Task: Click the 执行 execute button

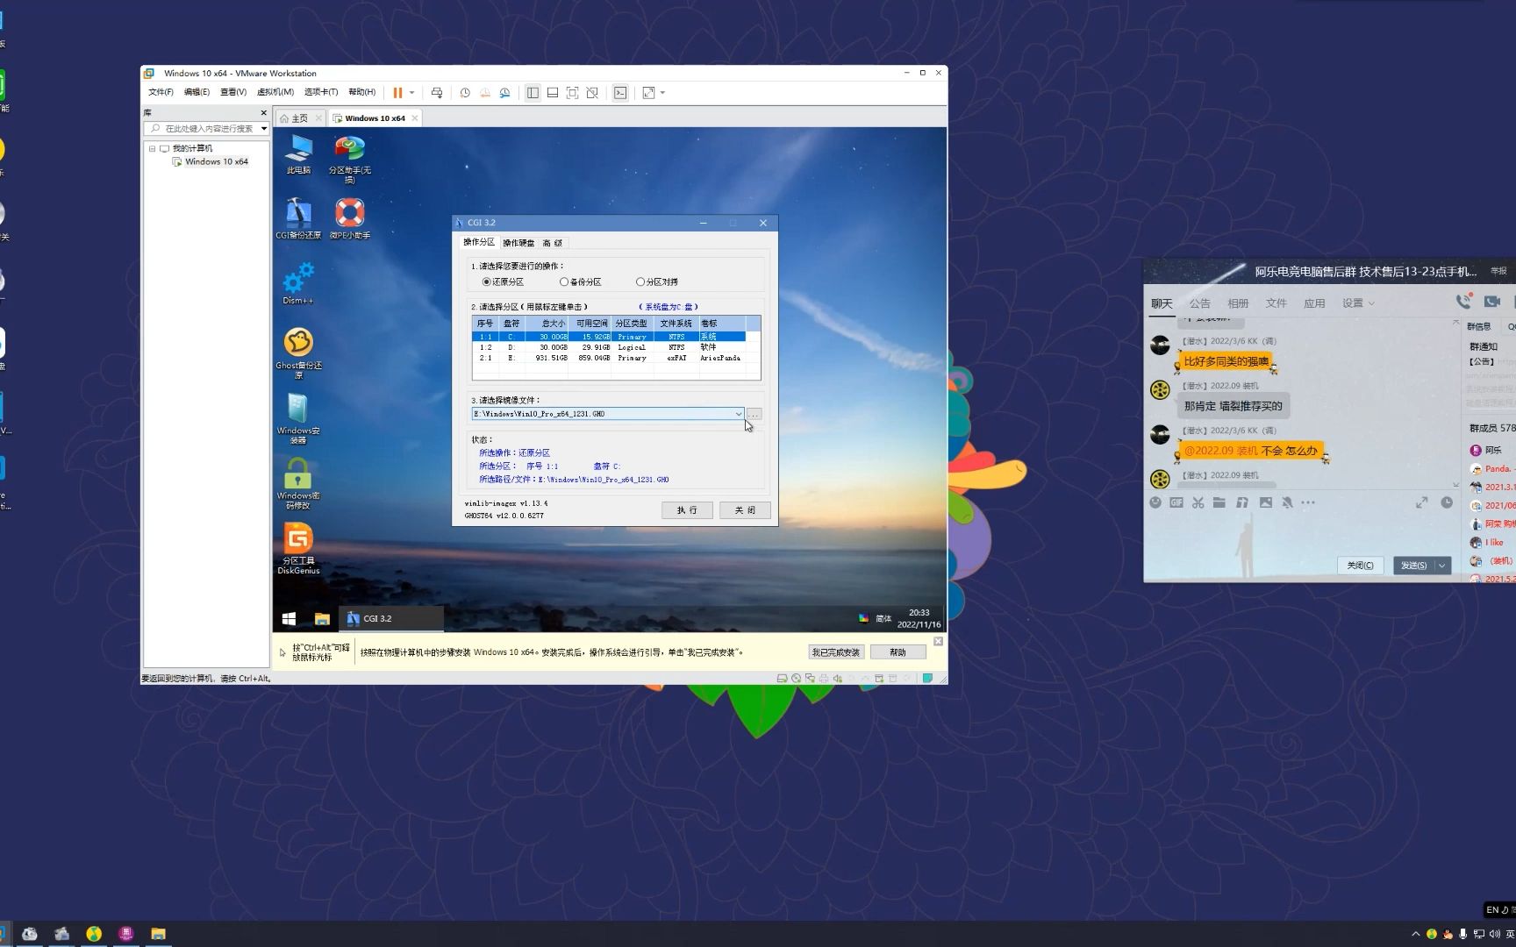Action: click(687, 510)
